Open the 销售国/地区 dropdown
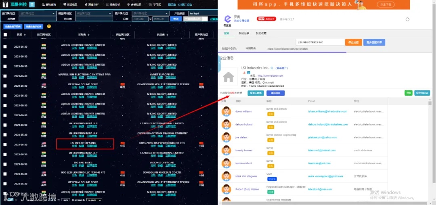This screenshot has height=205, width=436. click(x=94, y=13)
